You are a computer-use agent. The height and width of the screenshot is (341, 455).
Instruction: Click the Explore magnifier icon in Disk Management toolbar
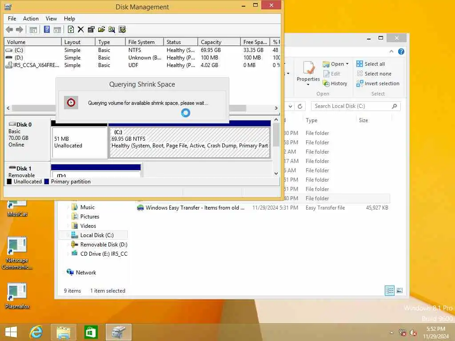112,29
